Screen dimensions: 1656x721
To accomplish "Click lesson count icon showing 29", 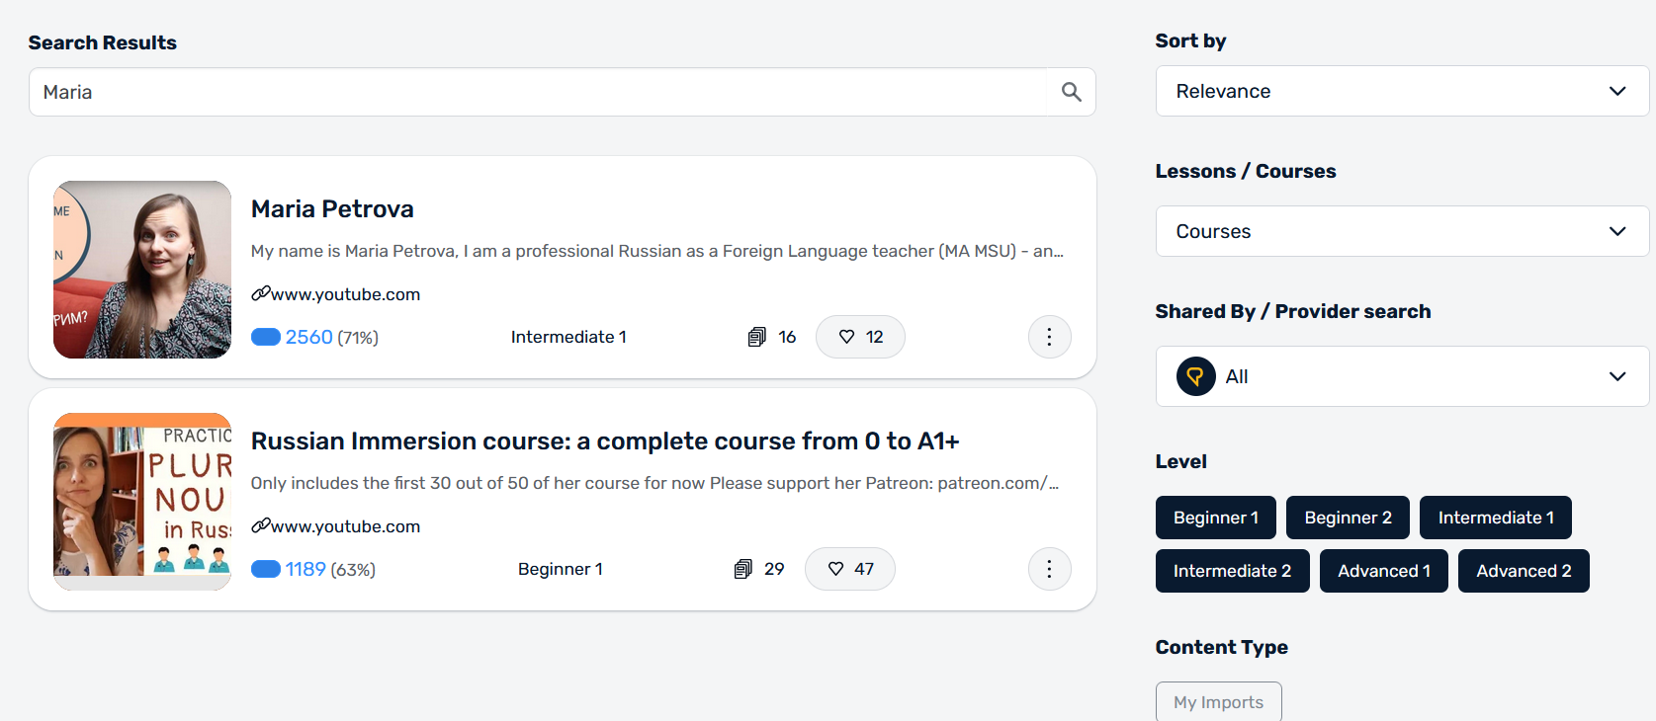I will tap(743, 569).
